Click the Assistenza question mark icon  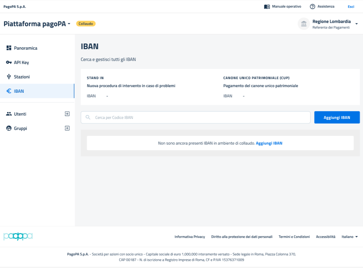[312, 6]
